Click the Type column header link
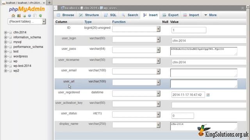The height and width of the screenshot is (140, 250). (x=88, y=22)
